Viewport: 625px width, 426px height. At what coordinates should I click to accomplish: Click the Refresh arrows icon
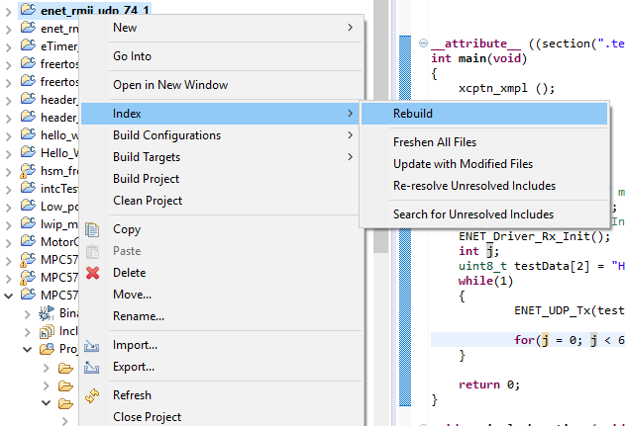point(92,395)
